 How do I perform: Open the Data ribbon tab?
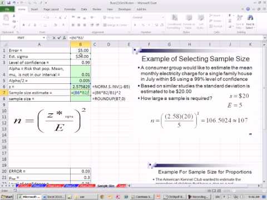click(84, 9)
